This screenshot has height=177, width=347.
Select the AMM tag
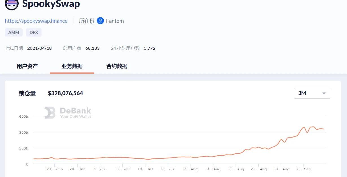click(x=14, y=32)
